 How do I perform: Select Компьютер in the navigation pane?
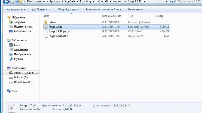click(x=19, y=68)
